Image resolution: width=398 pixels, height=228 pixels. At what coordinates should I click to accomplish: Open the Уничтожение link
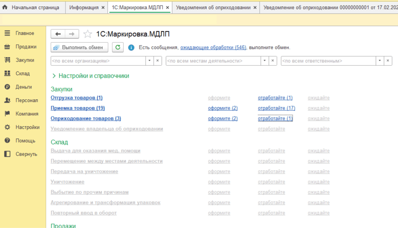[x=67, y=182]
